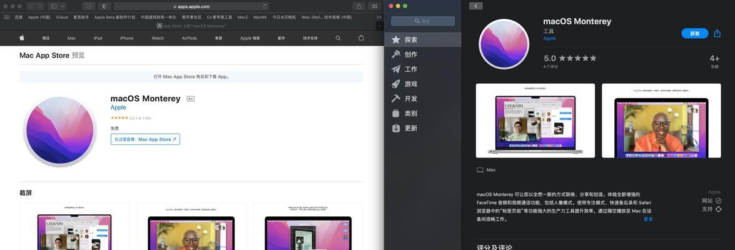Open Mac in Apple site navigation
Screen dimensions: 735x250
pyautogui.click(x=71, y=38)
